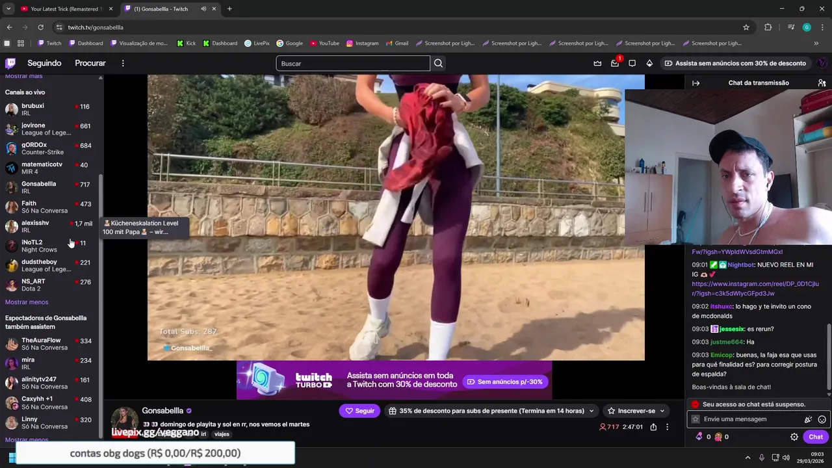This screenshot has width=832, height=468.
Task: Click the sidebar vertical scrollbar
Action: click(100, 305)
